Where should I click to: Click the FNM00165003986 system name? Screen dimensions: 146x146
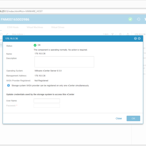pos(15,19)
